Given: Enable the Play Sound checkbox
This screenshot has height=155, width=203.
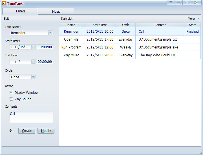Looking at the screenshot, I should [11, 99].
